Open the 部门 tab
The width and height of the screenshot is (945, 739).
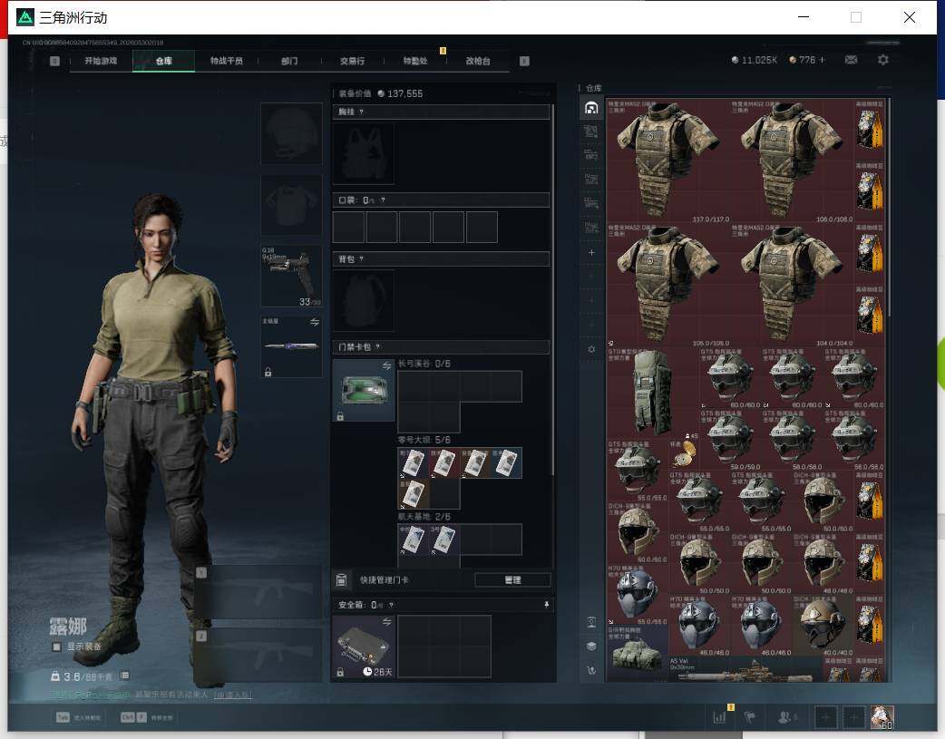point(289,61)
